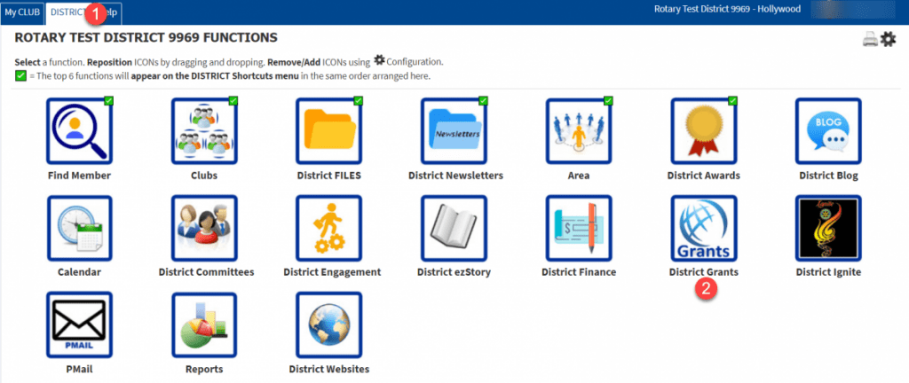The height and width of the screenshot is (383, 909).
Task: Open the District Ignite flame icon
Action: 828,228
